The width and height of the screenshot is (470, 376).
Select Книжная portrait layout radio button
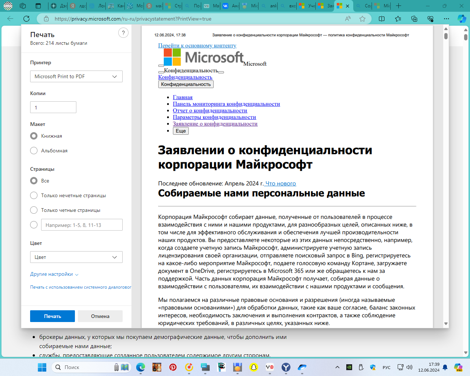(34, 136)
